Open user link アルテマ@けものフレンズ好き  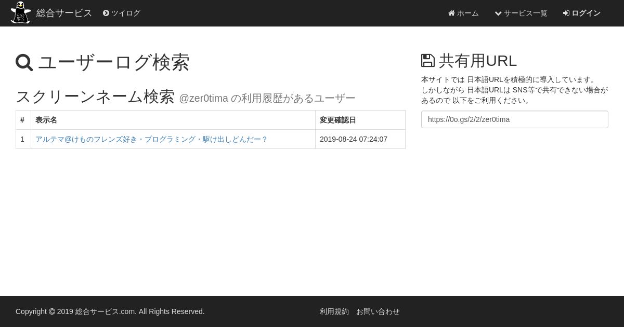[x=151, y=139]
